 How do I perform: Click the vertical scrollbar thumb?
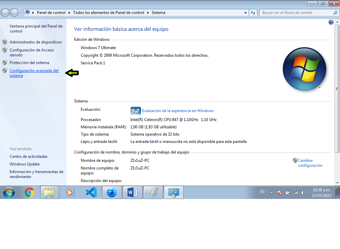[337, 89]
